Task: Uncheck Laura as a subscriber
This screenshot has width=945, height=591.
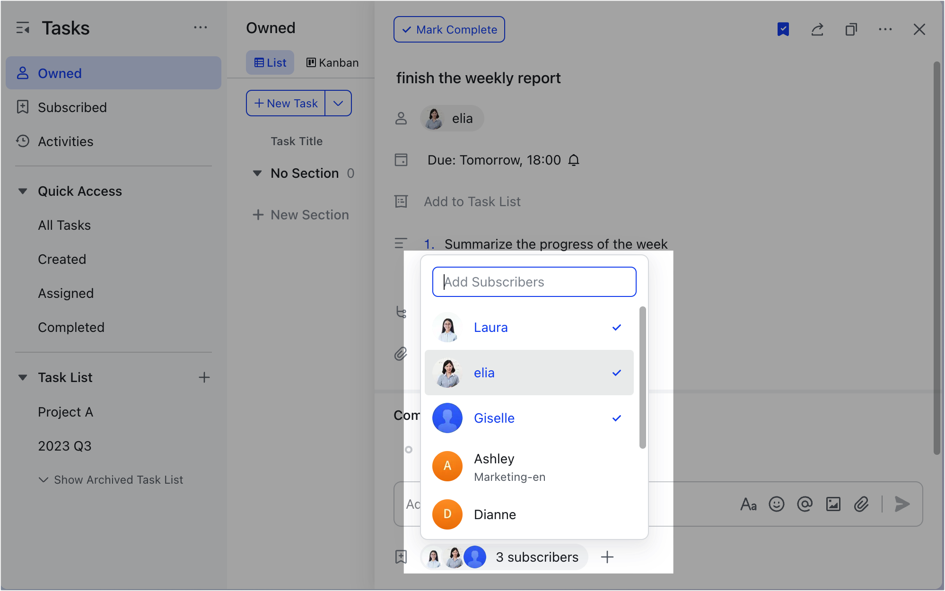Action: pyautogui.click(x=616, y=327)
